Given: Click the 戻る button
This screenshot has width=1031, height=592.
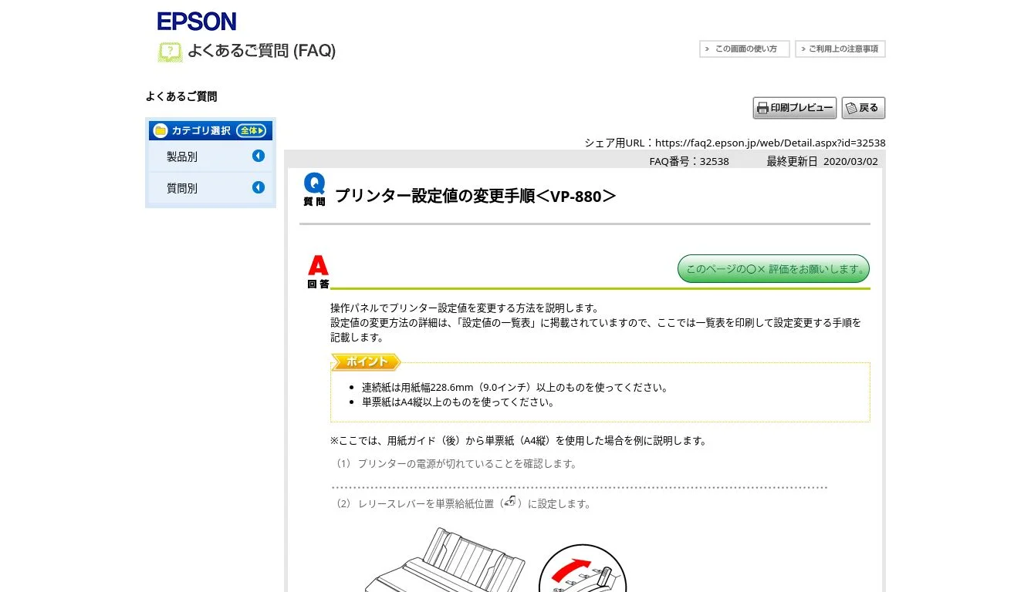Looking at the screenshot, I should [864, 108].
